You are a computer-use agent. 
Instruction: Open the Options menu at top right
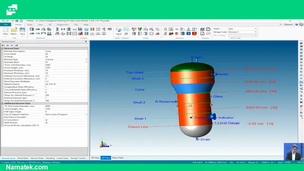288,24
